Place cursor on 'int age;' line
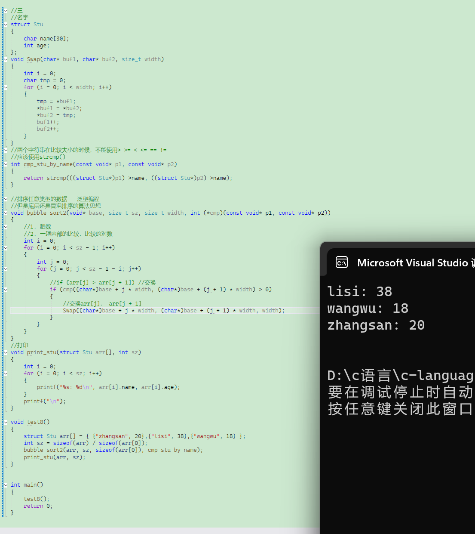475x534 pixels. point(37,46)
